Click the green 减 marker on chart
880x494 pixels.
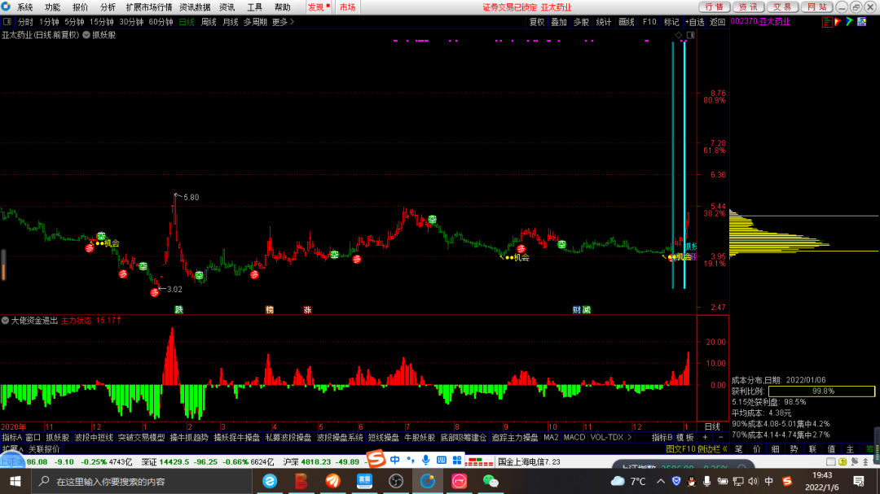click(586, 309)
